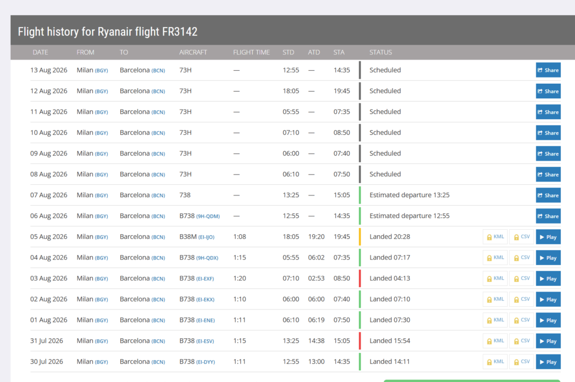Open BCN airport link in 13 Aug row
Viewport: 575px width, 382px height.
click(158, 71)
